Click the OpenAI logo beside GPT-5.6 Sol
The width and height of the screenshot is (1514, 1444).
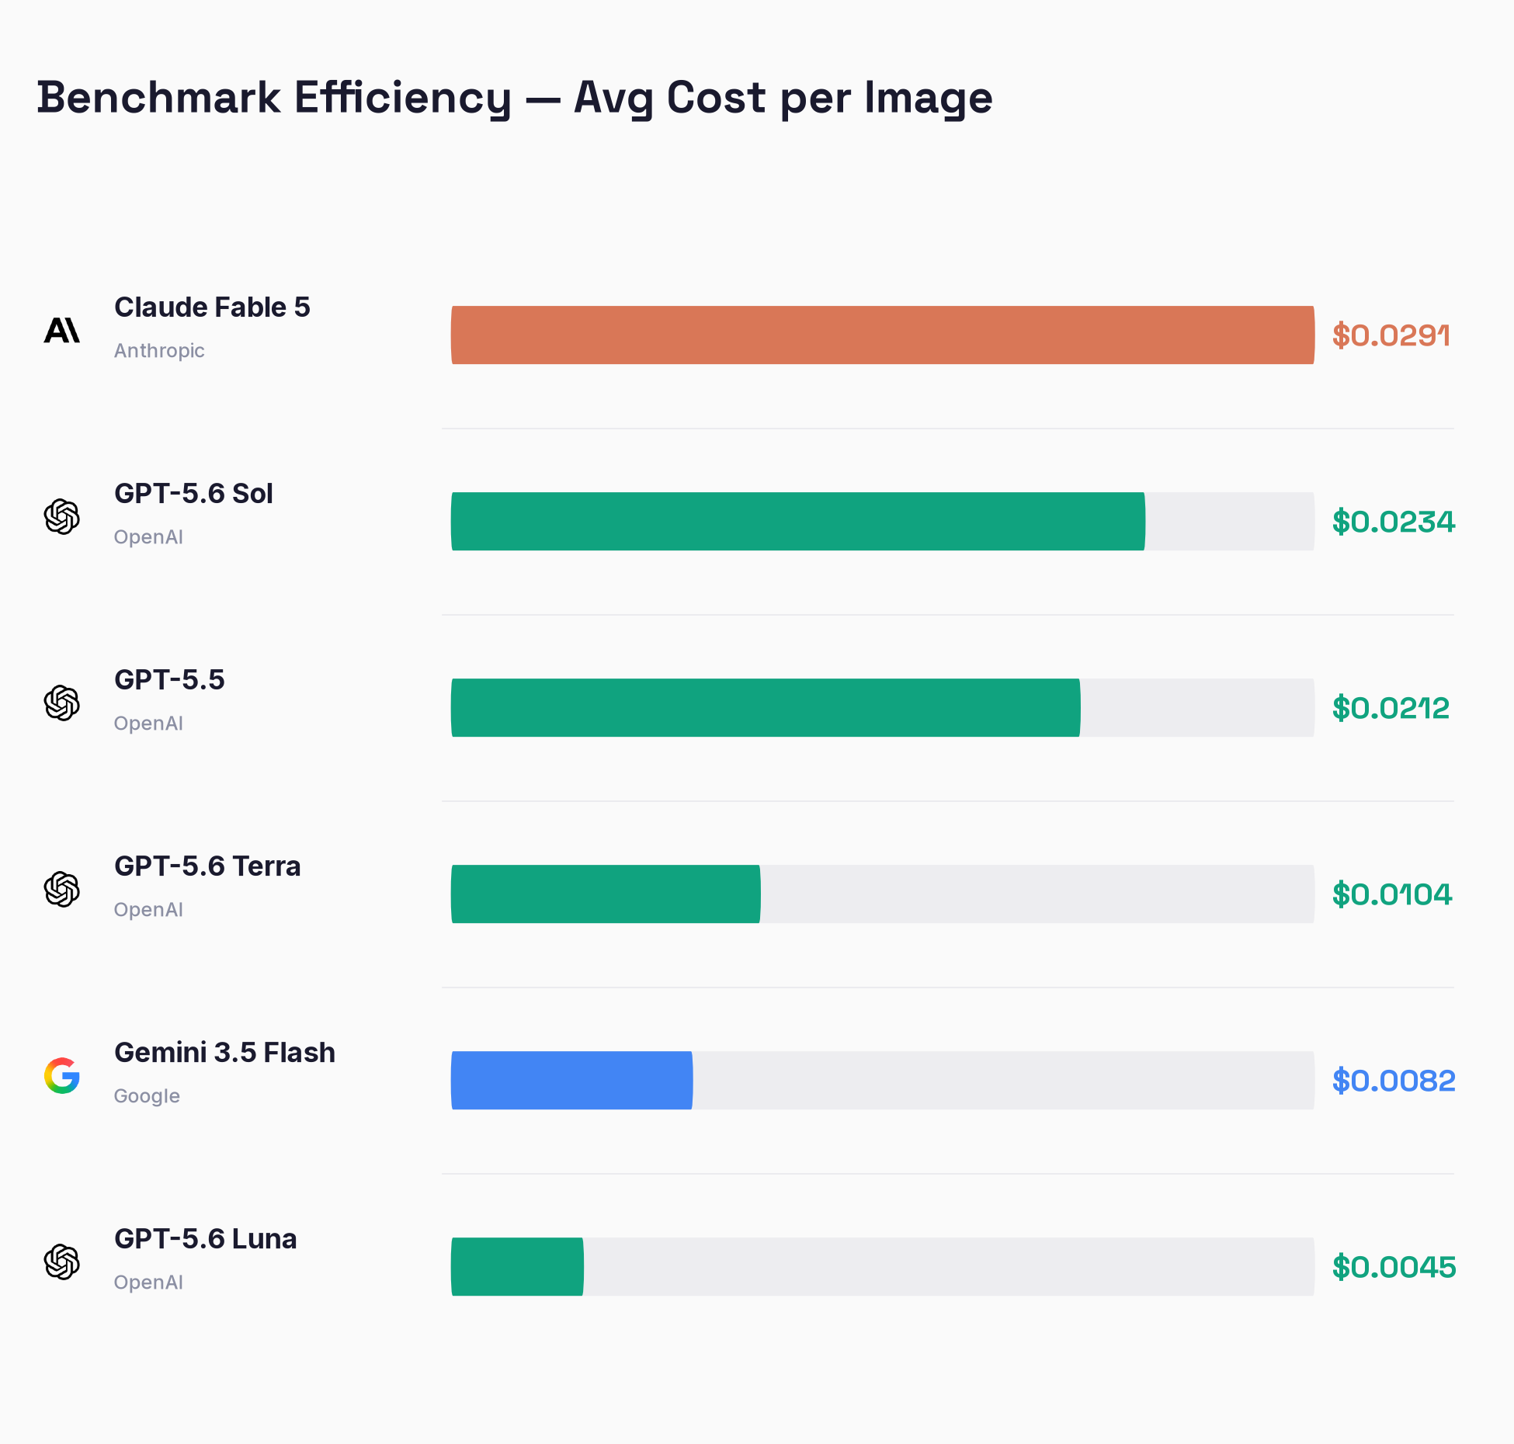(62, 517)
